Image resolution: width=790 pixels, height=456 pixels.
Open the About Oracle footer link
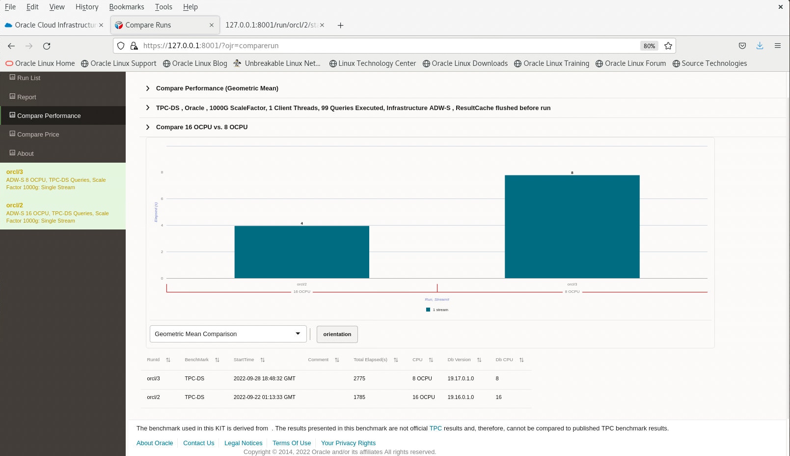click(x=155, y=443)
